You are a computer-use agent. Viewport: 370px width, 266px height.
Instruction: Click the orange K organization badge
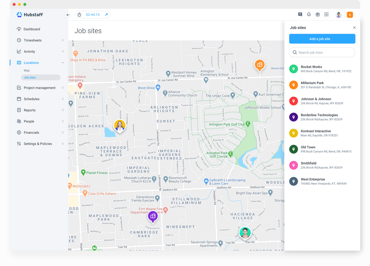(350, 15)
